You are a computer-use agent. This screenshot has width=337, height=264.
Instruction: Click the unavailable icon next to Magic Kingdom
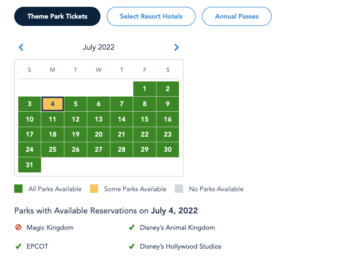pyautogui.click(x=18, y=228)
